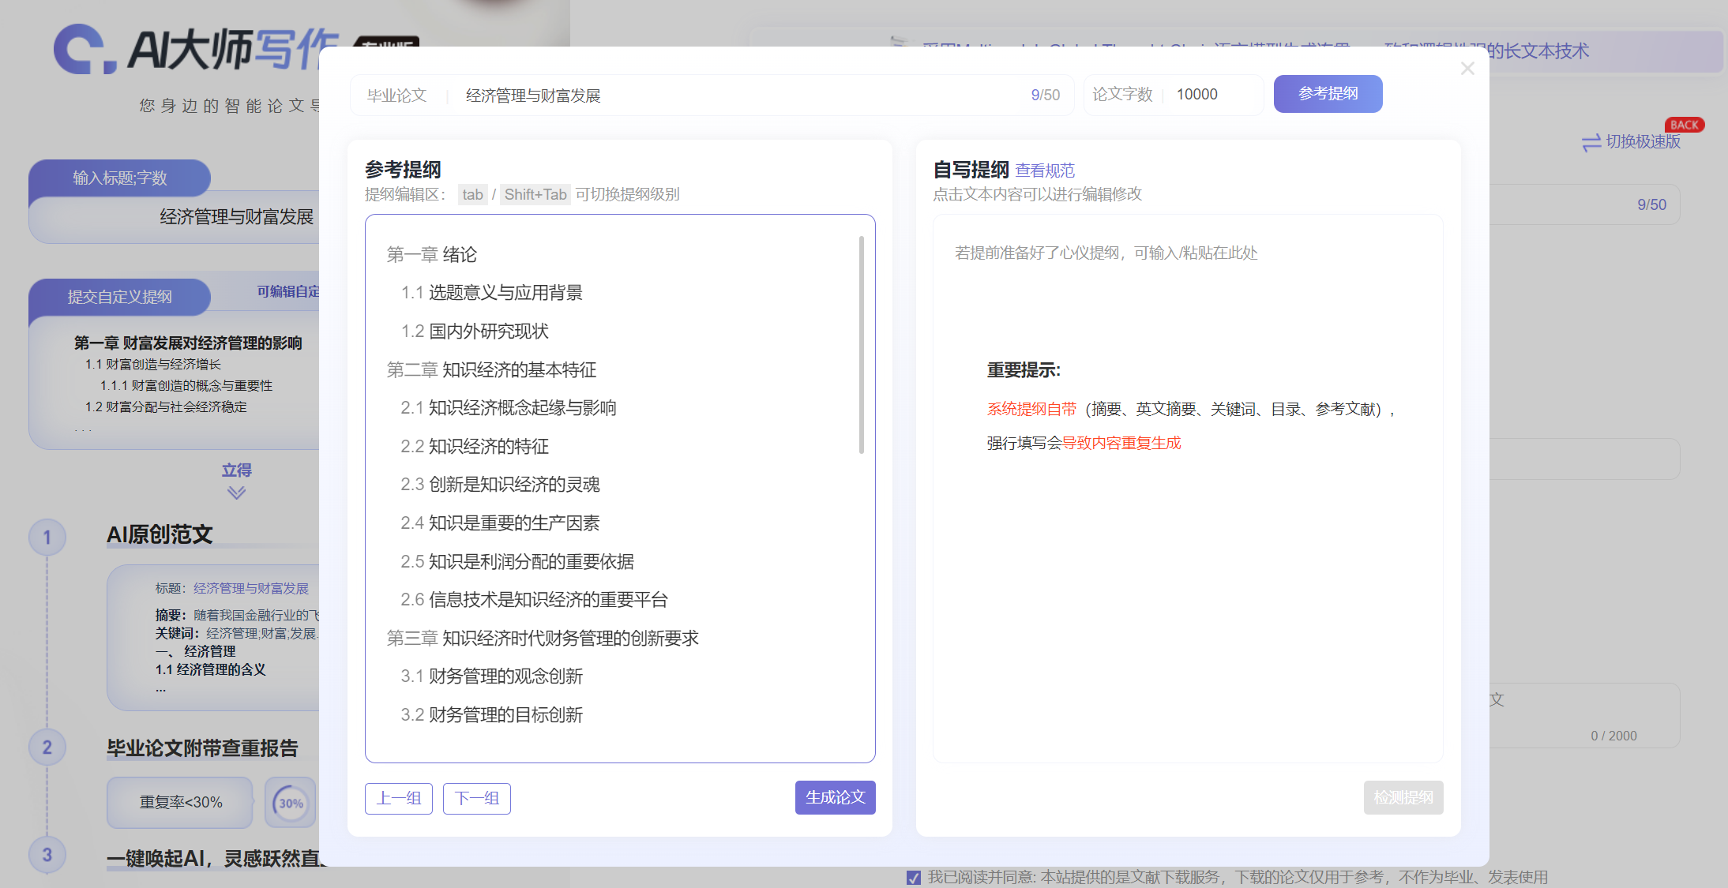
Task: Click the outline editor vertical scrollbar
Action: pos(861,345)
